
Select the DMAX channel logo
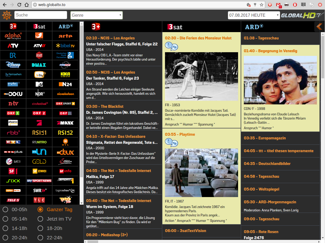39,65
